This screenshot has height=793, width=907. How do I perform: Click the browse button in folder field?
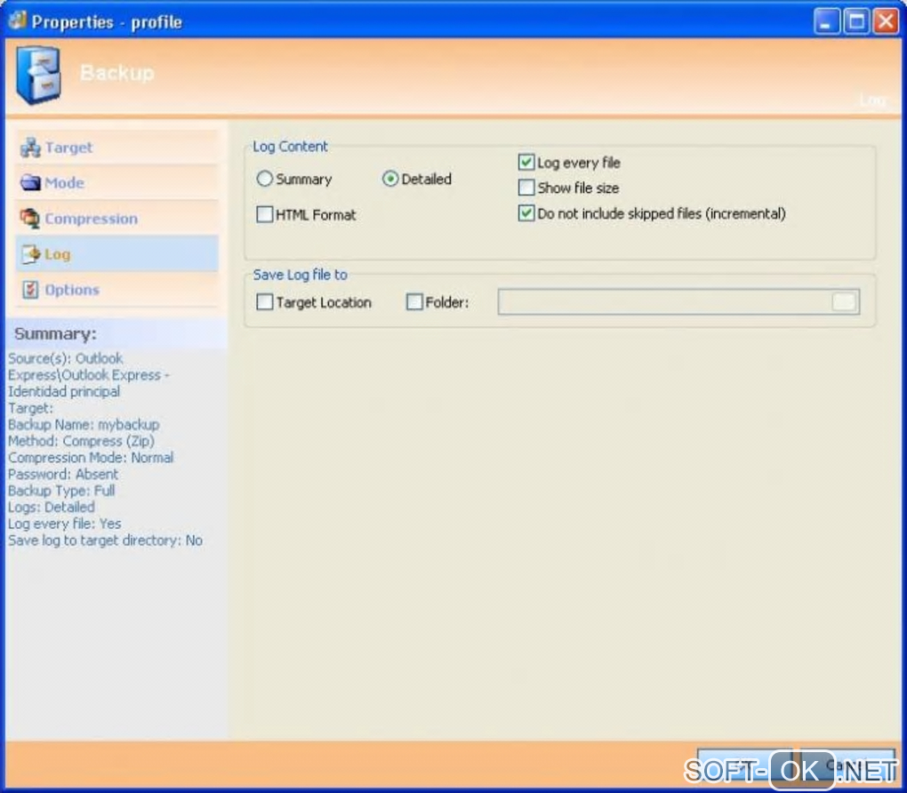(x=844, y=302)
